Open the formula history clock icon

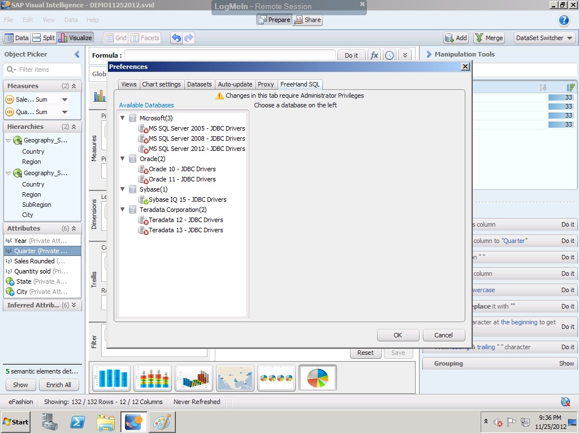pos(390,55)
